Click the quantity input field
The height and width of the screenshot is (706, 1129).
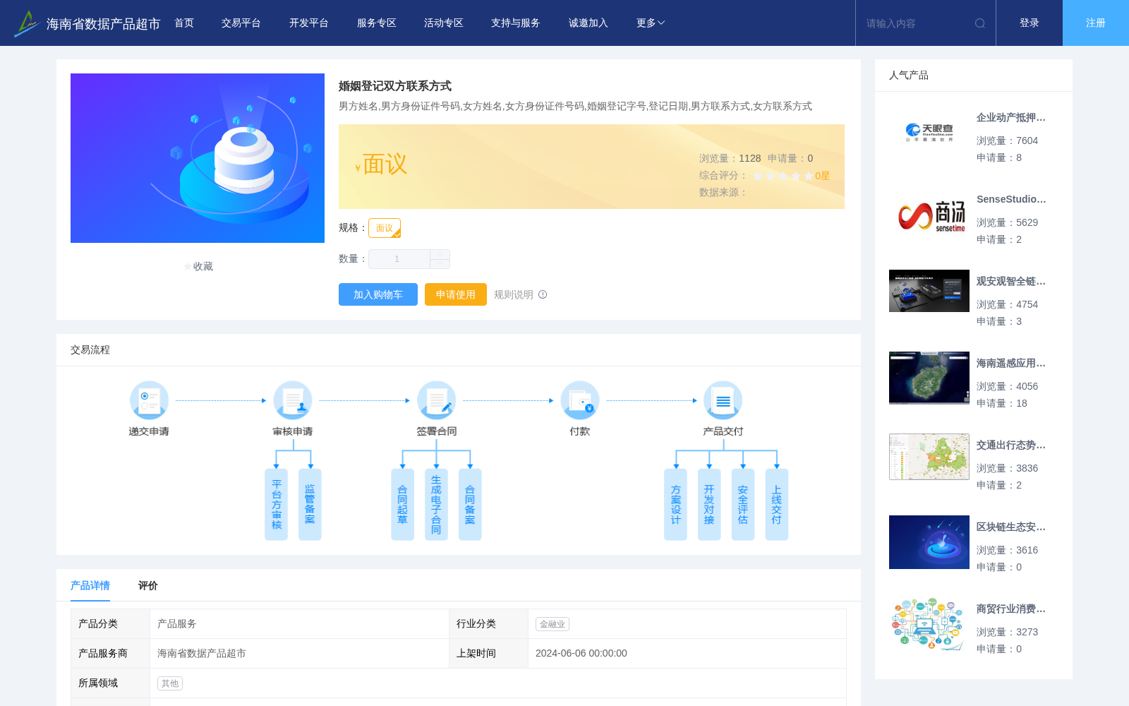(399, 259)
